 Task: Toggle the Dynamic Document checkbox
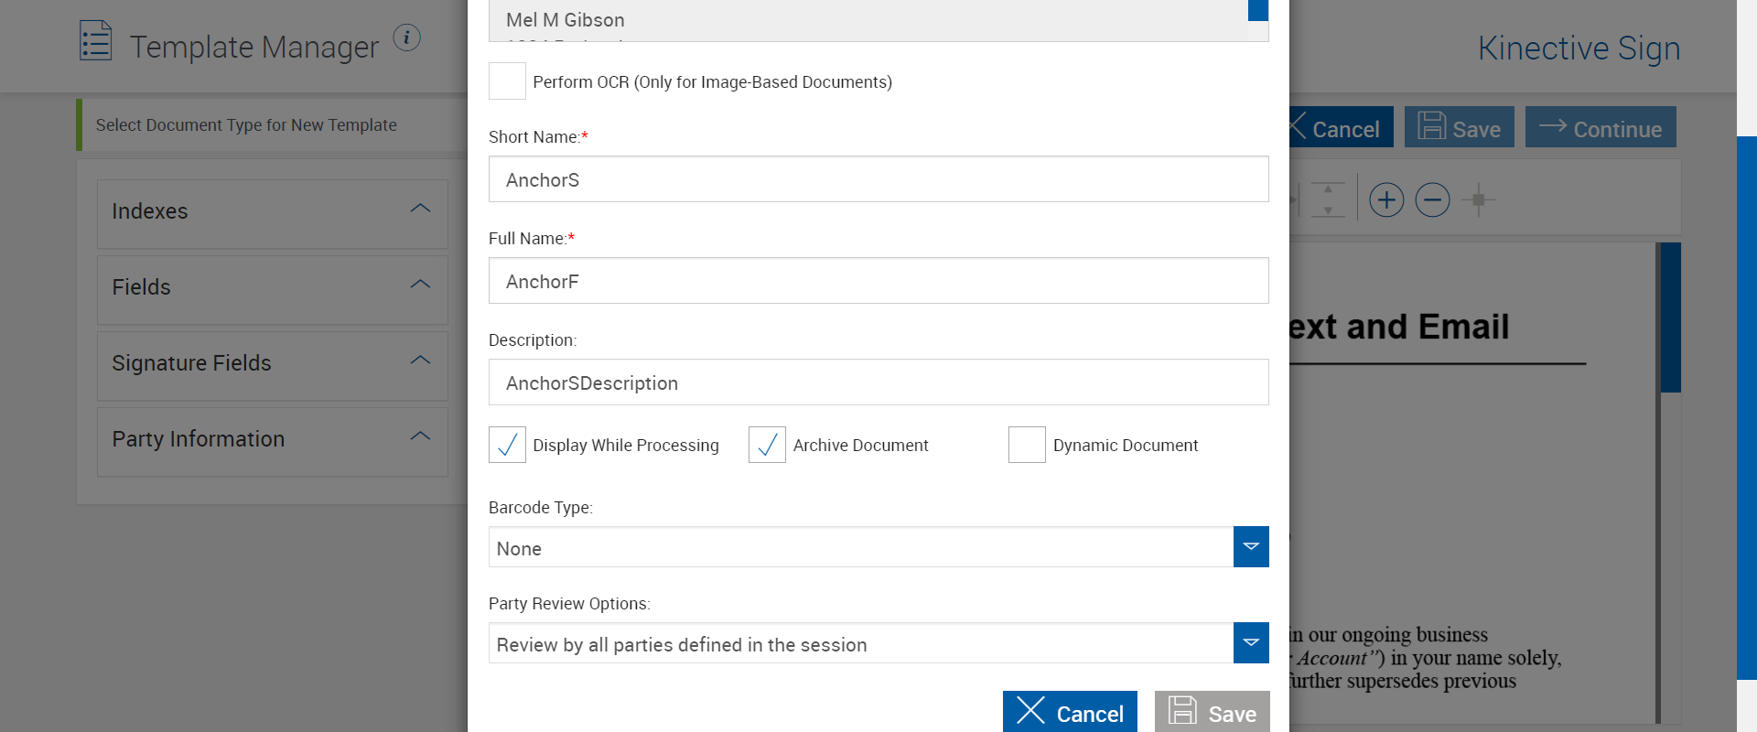pos(1027,445)
